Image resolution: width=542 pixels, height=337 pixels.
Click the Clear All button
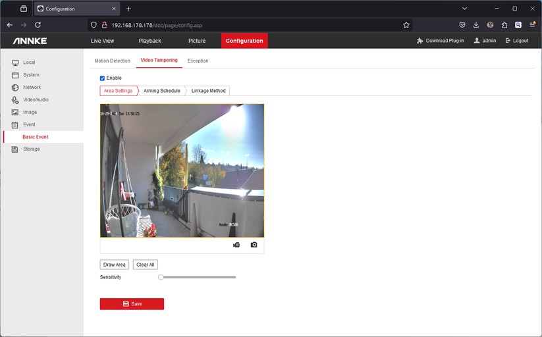tap(145, 265)
